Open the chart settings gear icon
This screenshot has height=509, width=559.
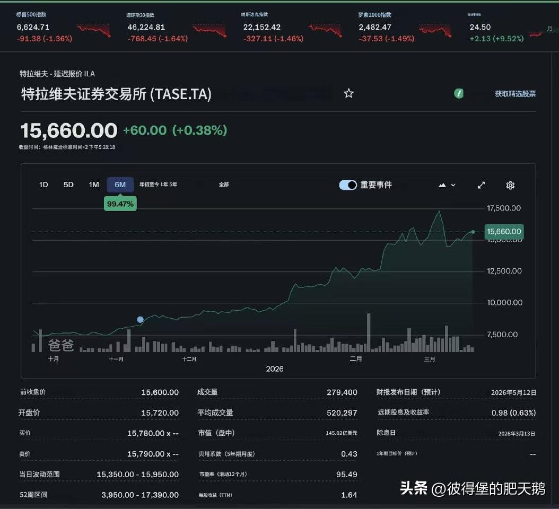(510, 185)
